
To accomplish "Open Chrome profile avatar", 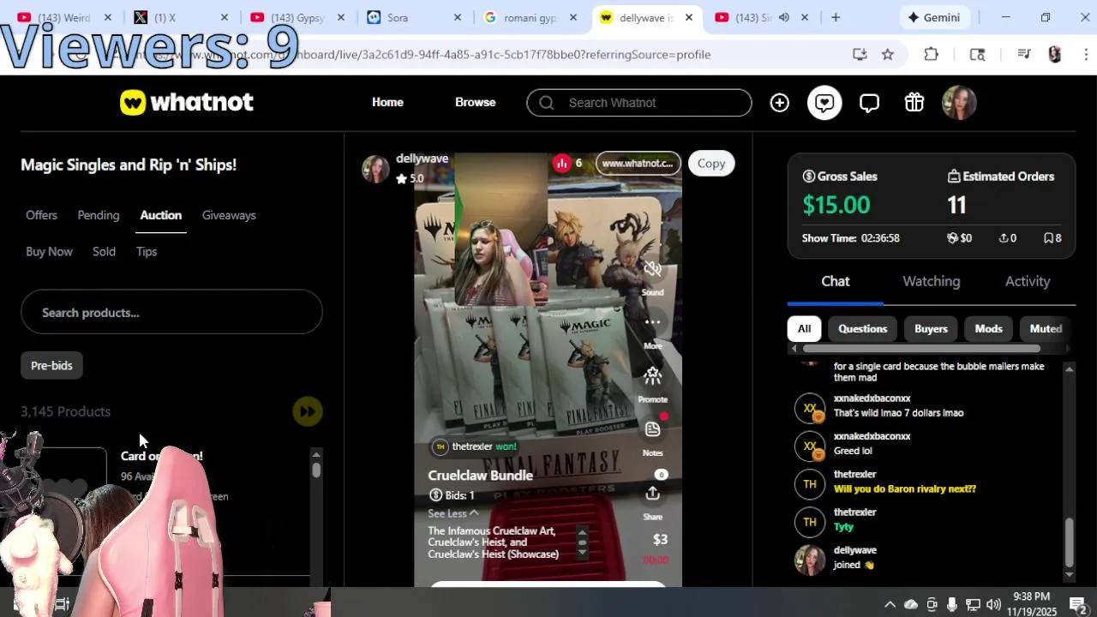I will click(x=1055, y=55).
